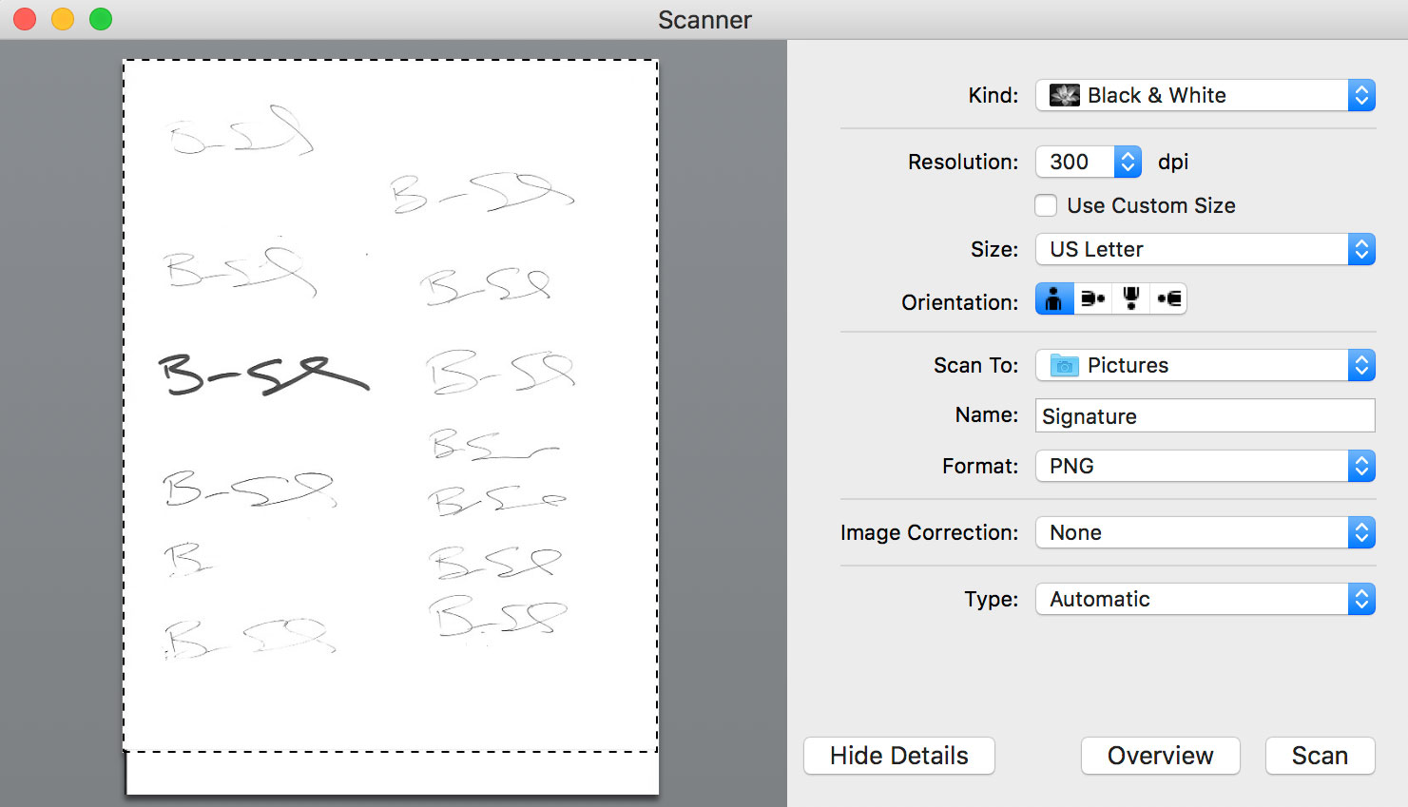Viewport: 1408px width, 807px height.
Task: Open the Image Correction dropdown
Action: [x=1205, y=532]
